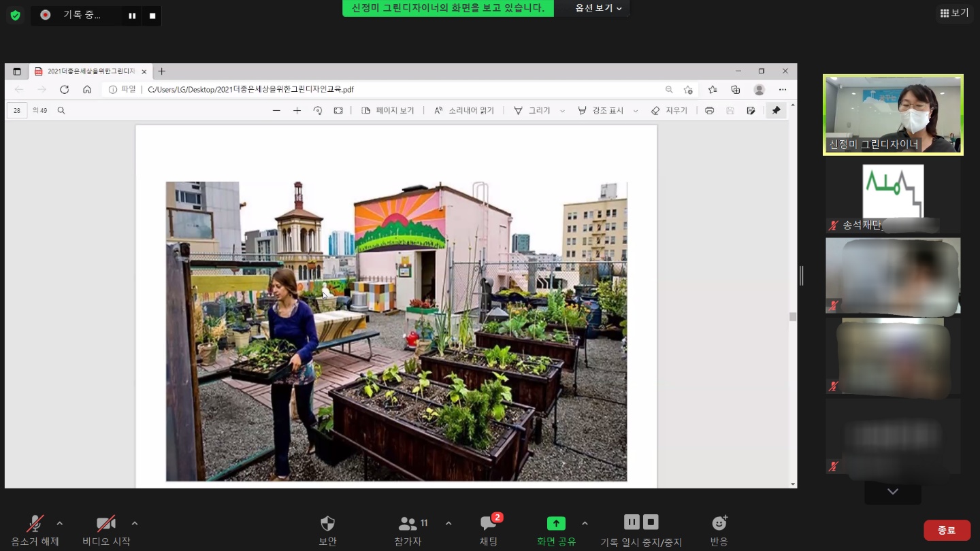Open the participants panel

tap(408, 524)
